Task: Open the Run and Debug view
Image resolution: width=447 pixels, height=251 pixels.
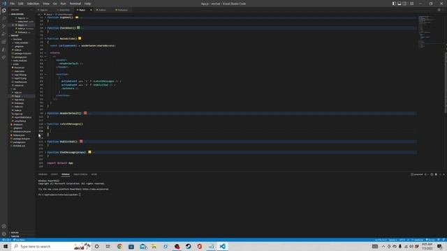Action: tap(3, 34)
